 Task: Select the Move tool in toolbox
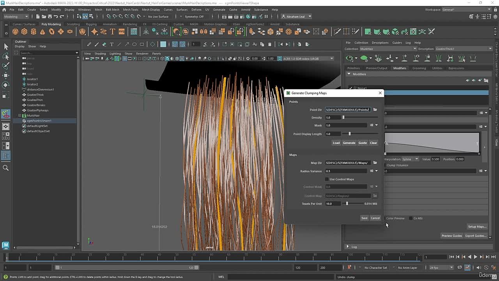(x=6, y=75)
